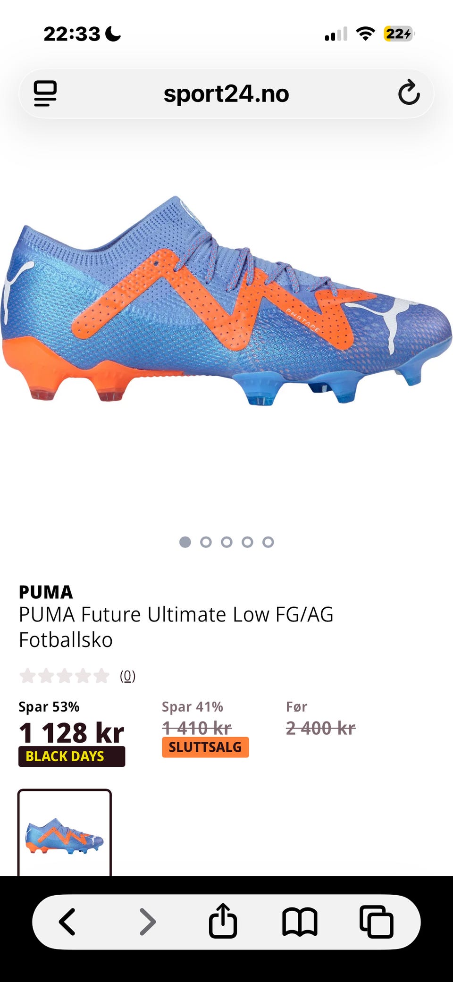This screenshot has width=453, height=982.
Task: Select the third image carousel dot
Action: point(226,542)
